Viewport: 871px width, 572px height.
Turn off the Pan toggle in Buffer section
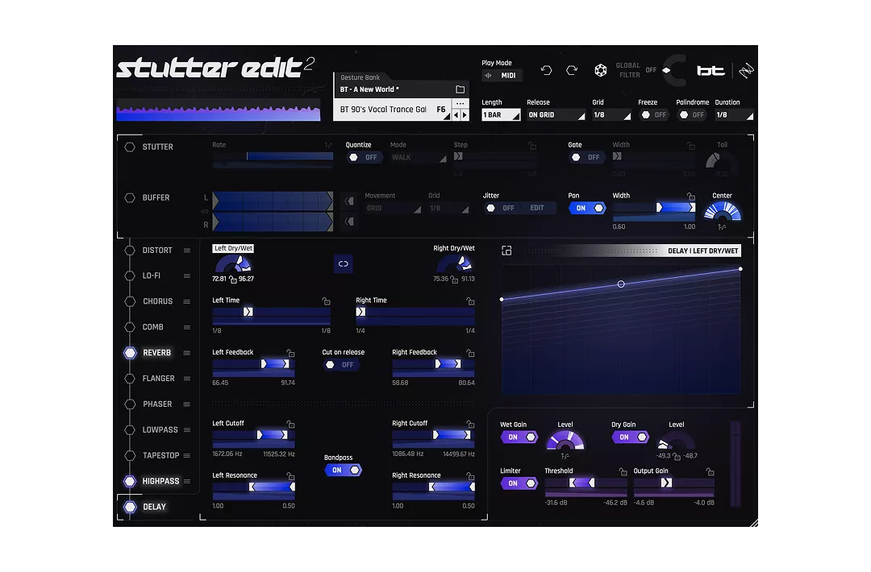click(587, 207)
